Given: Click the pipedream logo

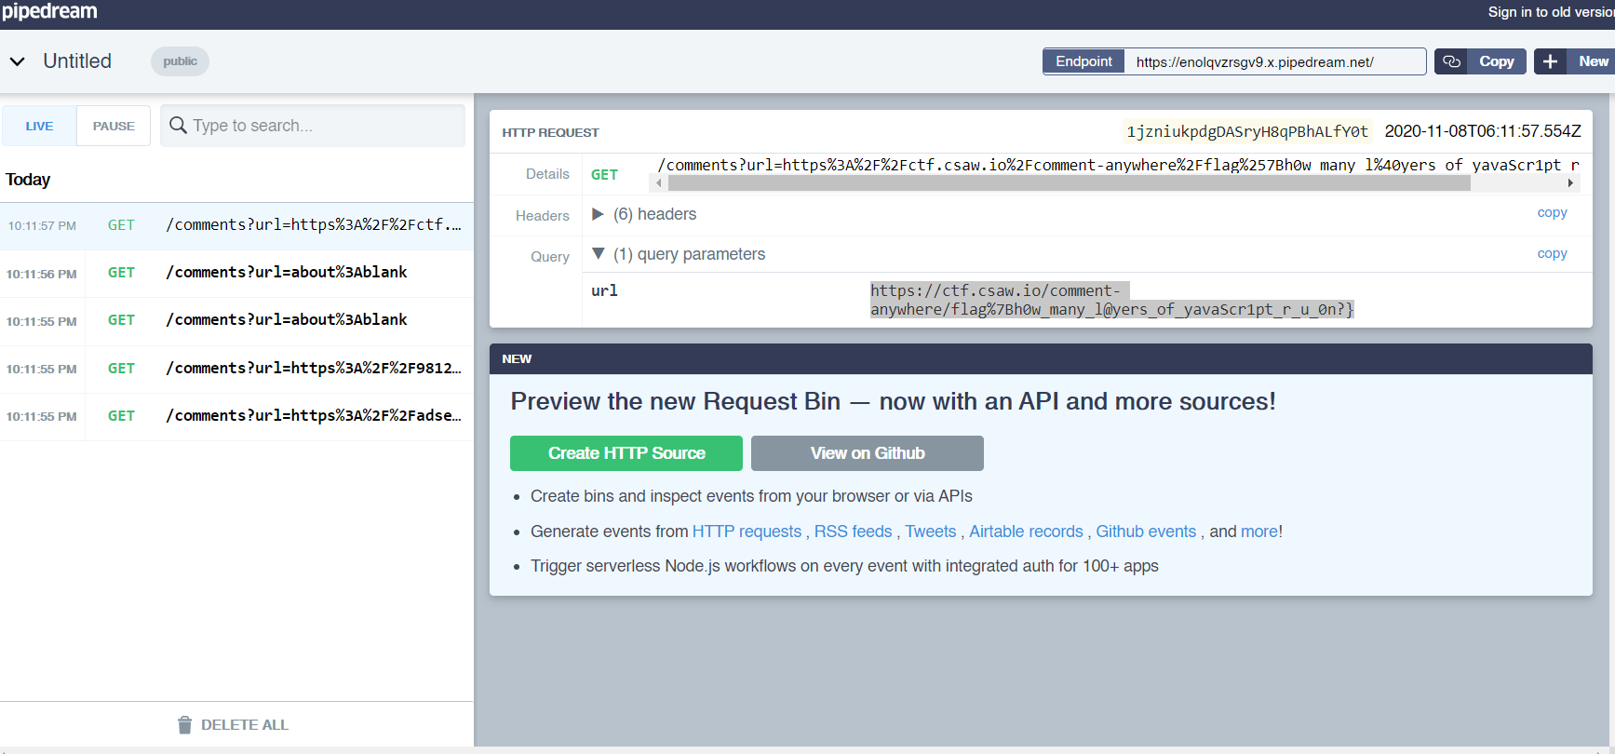Looking at the screenshot, I should (49, 12).
